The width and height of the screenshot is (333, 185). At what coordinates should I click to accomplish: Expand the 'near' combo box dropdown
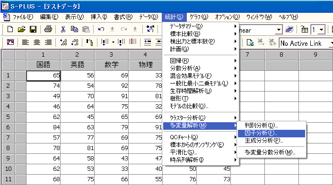279,30
